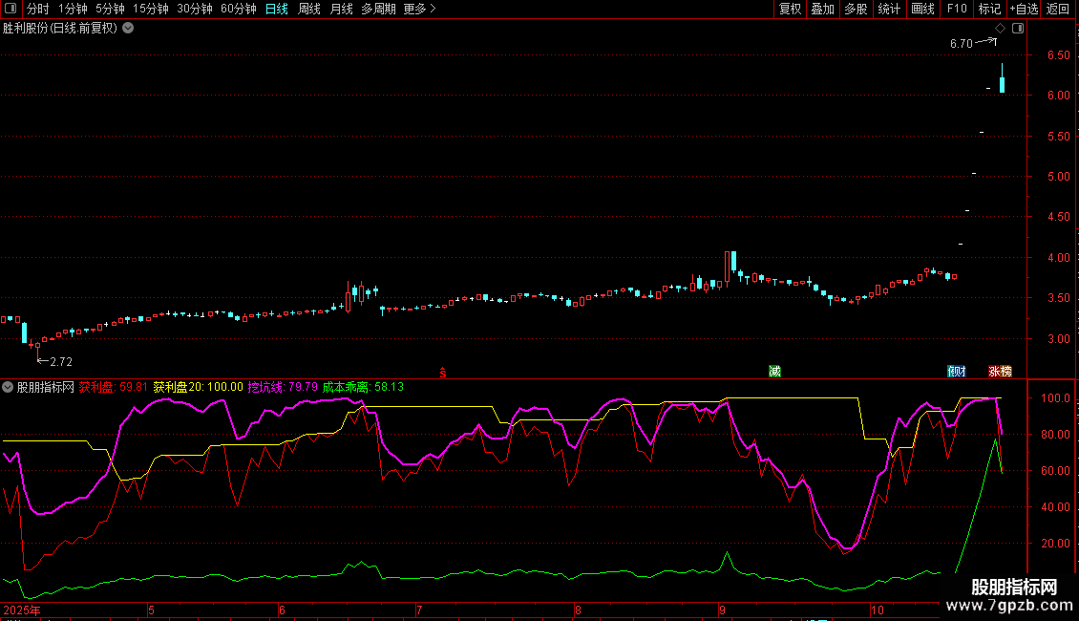The width and height of the screenshot is (1079, 621).
Task: Click the diamond marker icon above the chart
Action: pos(1001,28)
